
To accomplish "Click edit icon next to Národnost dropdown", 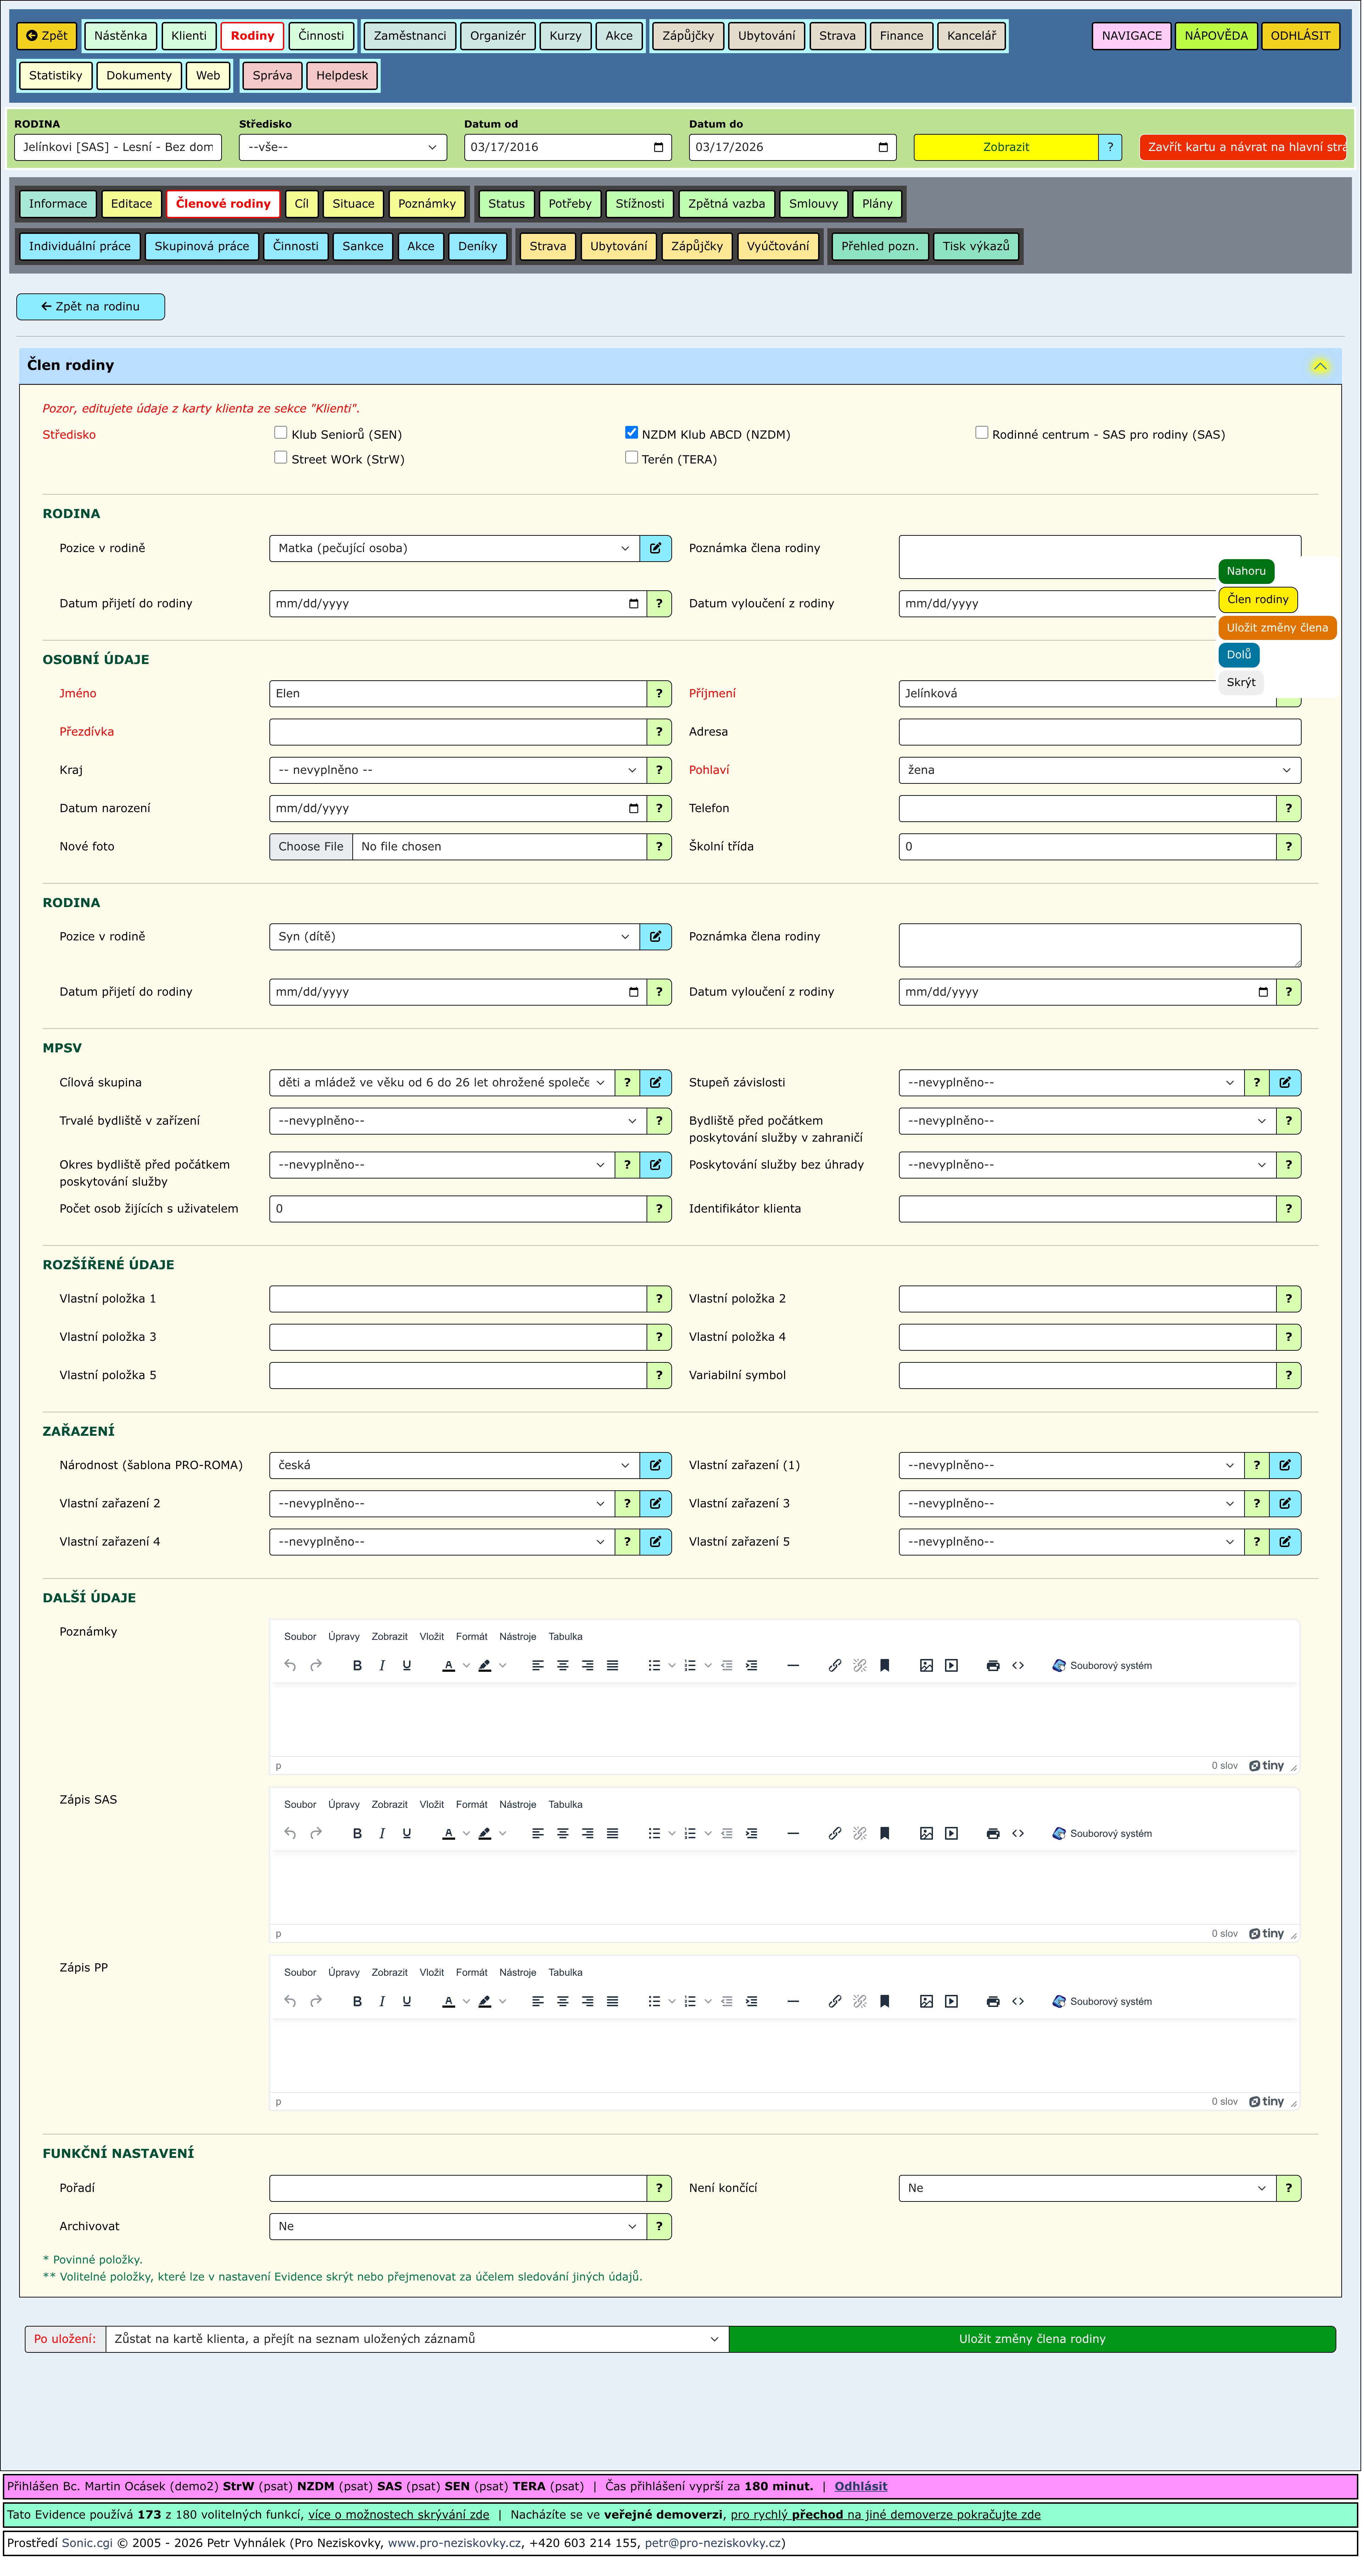I will [655, 1466].
